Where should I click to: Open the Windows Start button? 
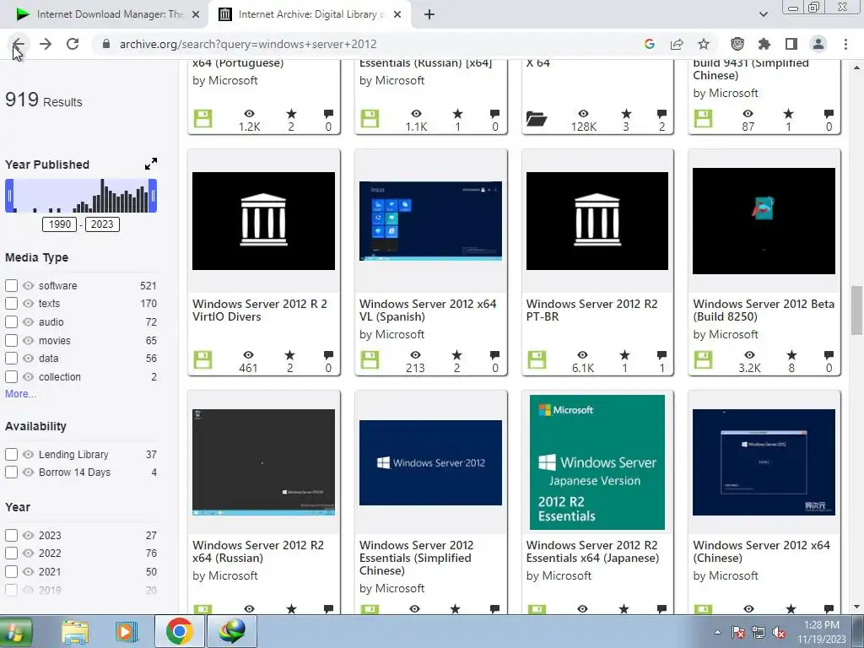[14, 631]
